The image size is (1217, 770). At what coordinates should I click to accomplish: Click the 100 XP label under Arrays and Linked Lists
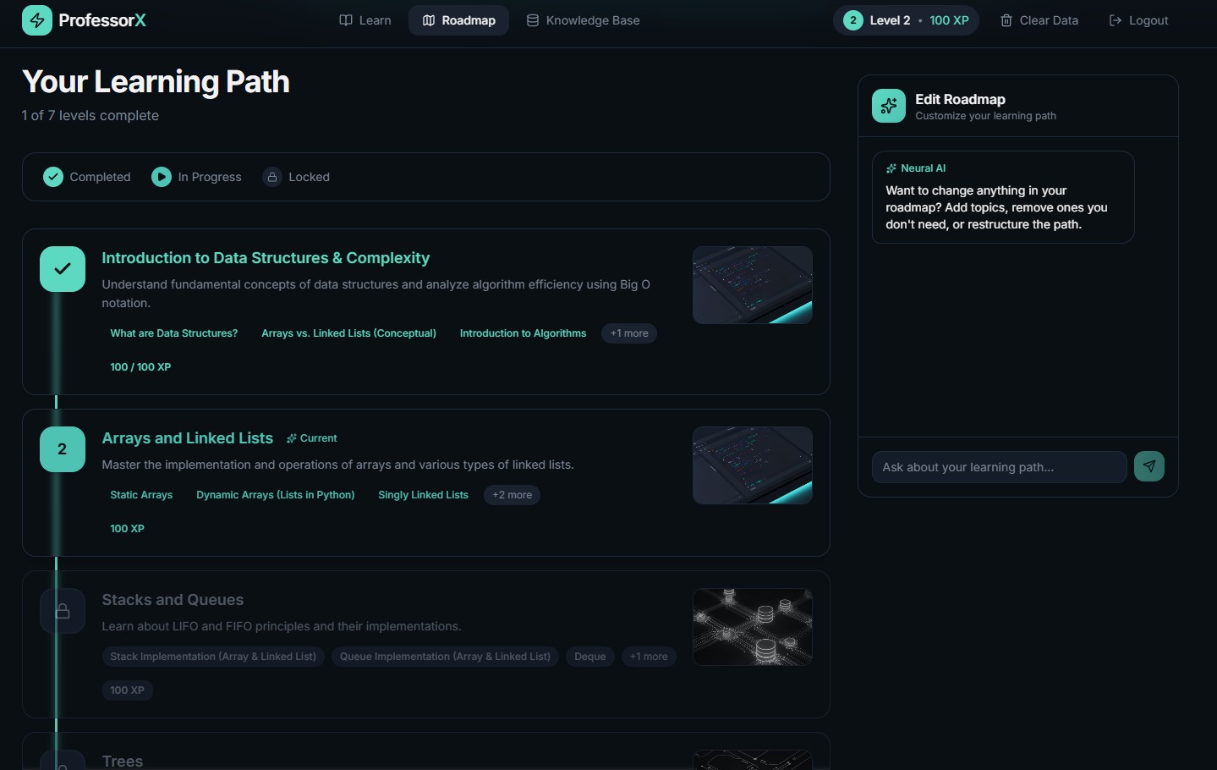point(127,529)
